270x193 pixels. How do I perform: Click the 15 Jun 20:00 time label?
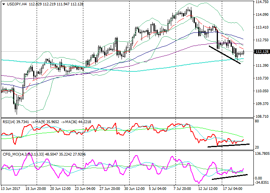[x=36, y=189]
